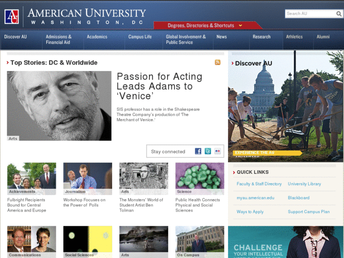Open the featured Adams portrait photo

(x=59, y=106)
